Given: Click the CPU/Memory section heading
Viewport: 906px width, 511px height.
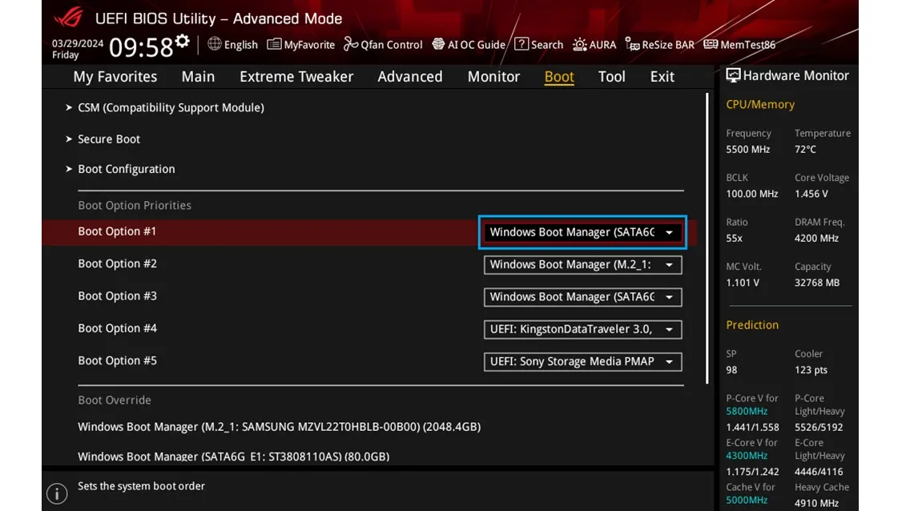Looking at the screenshot, I should tap(760, 104).
